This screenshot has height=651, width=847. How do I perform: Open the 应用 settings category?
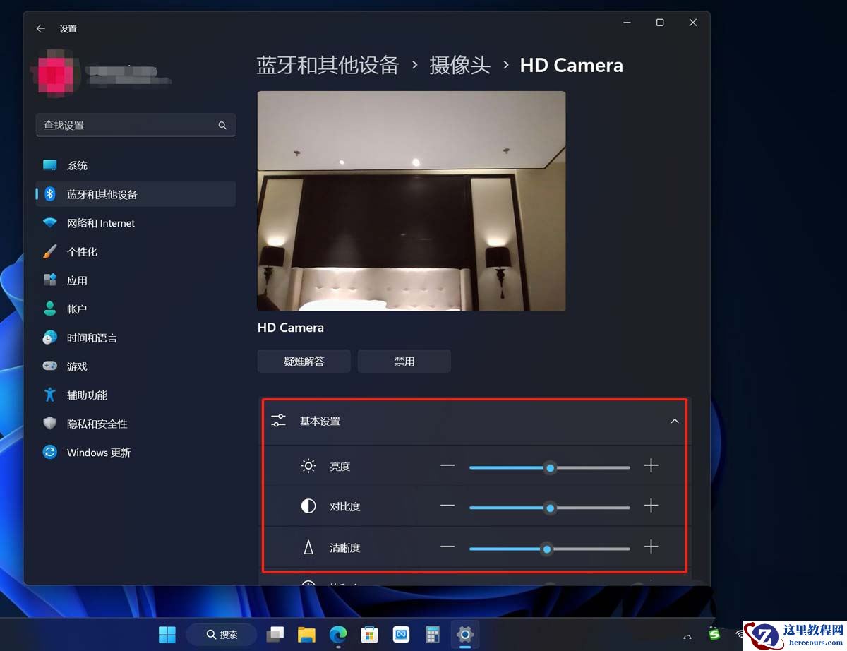[x=78, y=280]
